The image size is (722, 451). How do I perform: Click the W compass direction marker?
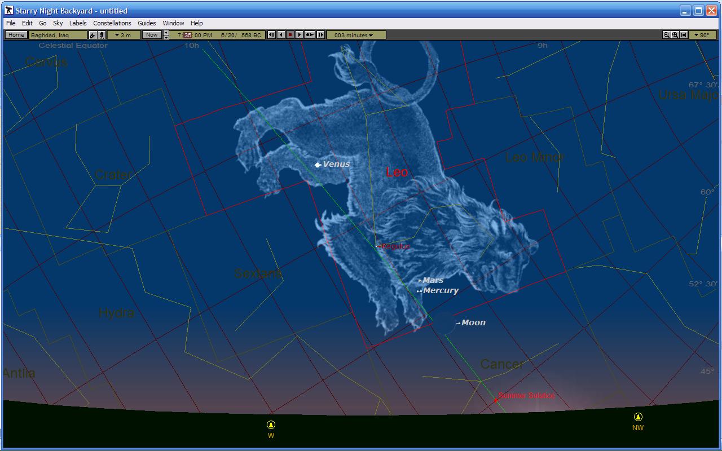[271, 428]
